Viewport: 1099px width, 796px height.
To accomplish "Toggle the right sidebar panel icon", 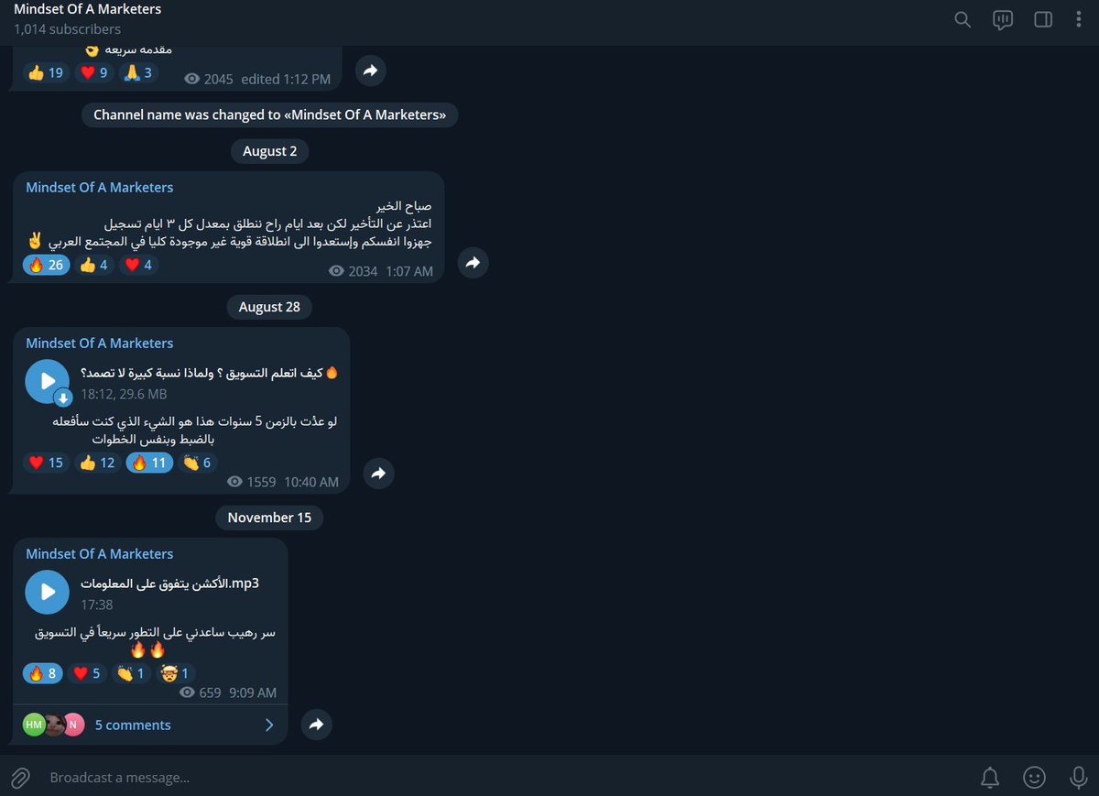I will click(x=1043, y=19).
